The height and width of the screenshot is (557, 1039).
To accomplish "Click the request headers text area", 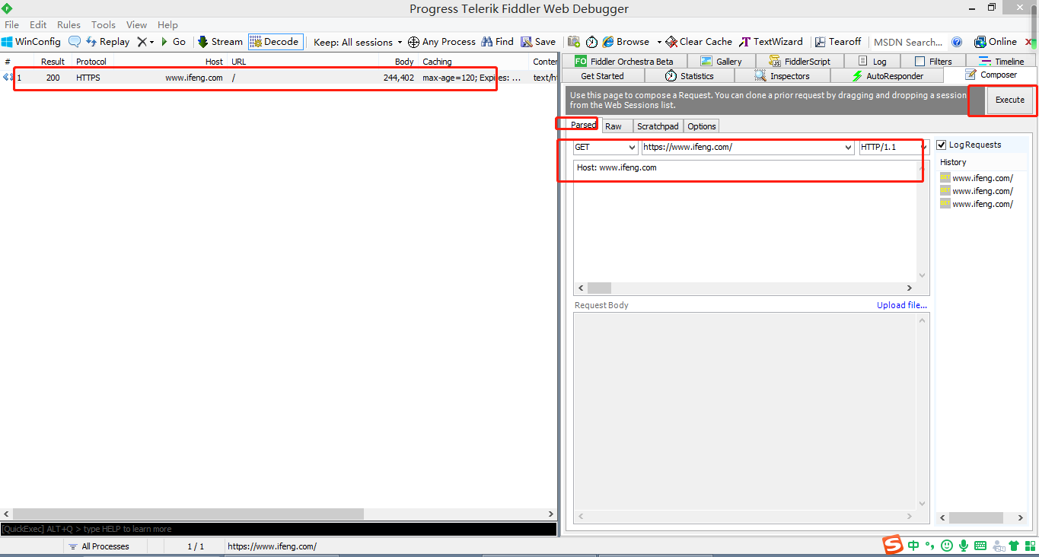I will (x=746, y=221).
